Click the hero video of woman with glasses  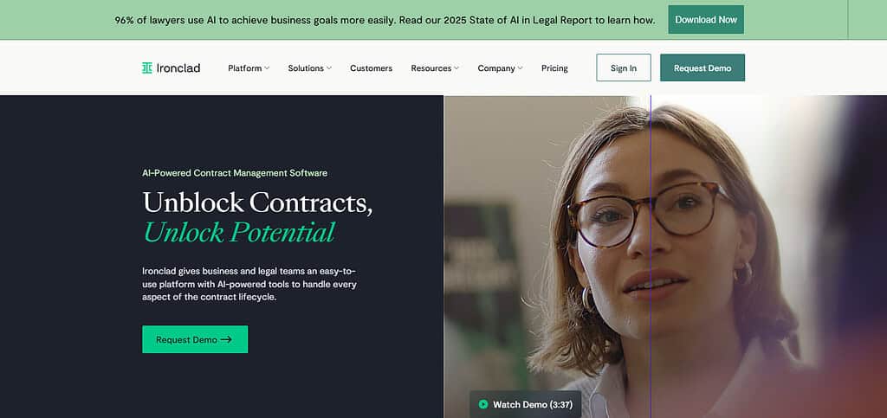(665, 256)
